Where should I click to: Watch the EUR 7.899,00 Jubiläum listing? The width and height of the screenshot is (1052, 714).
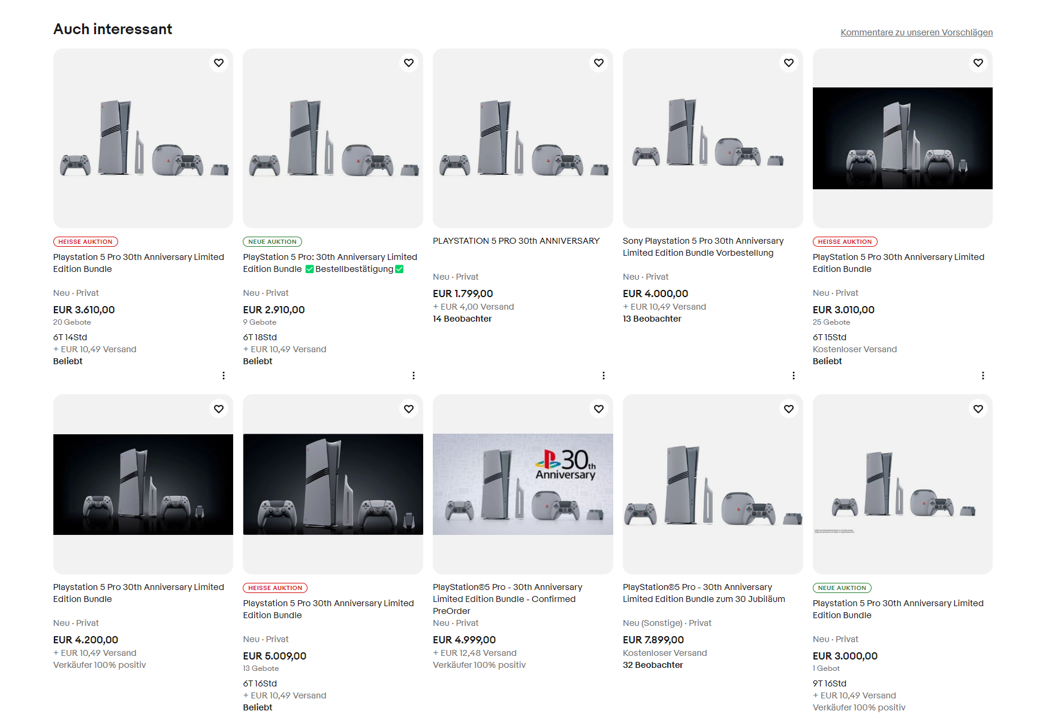click(789, 409)
